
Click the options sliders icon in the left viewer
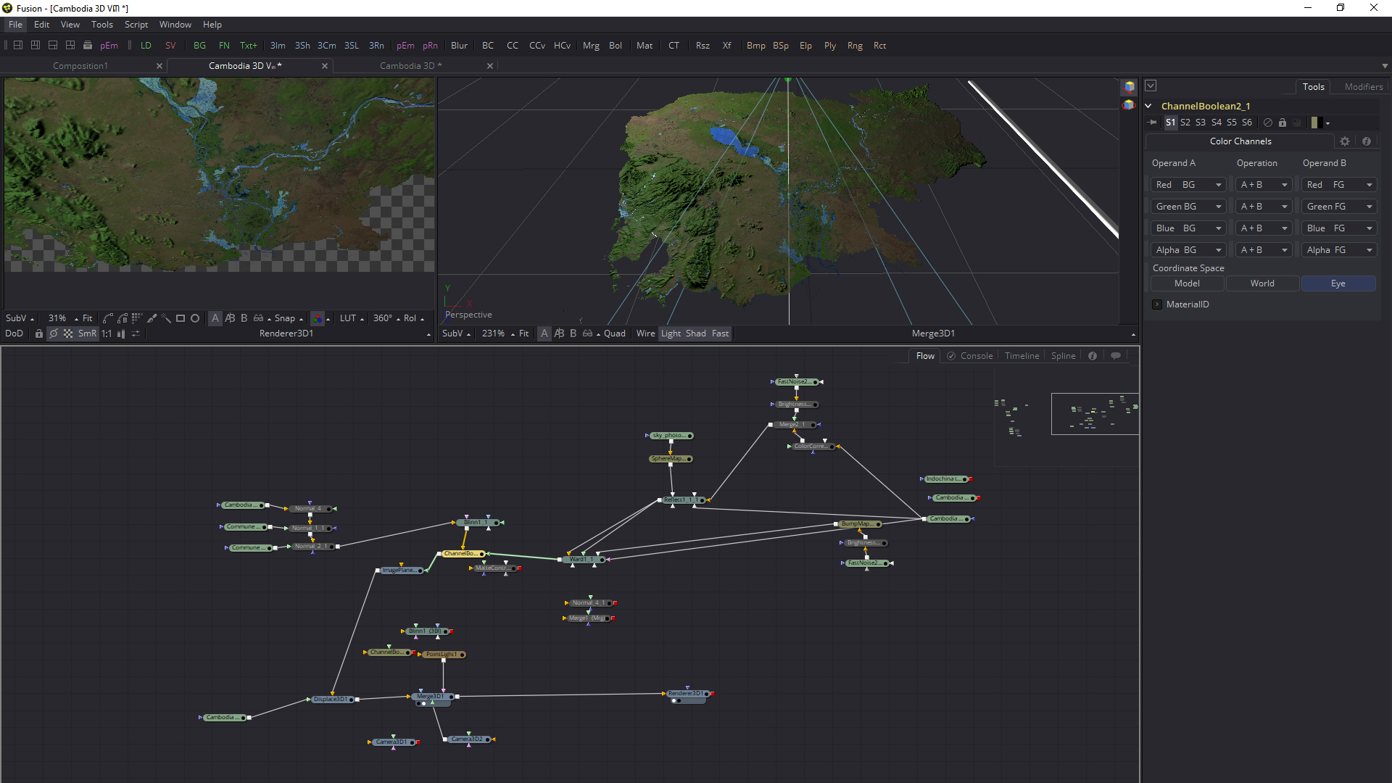point(136,333)
